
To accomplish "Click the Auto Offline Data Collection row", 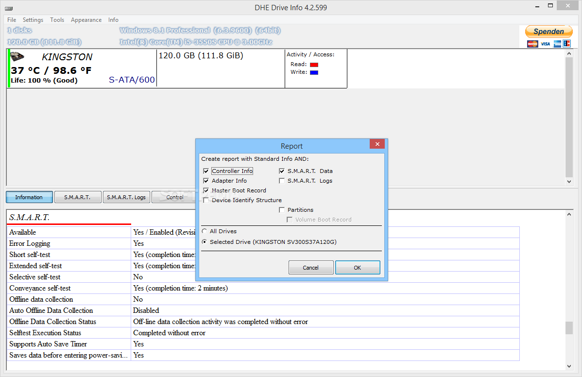I will click(263, 310).
